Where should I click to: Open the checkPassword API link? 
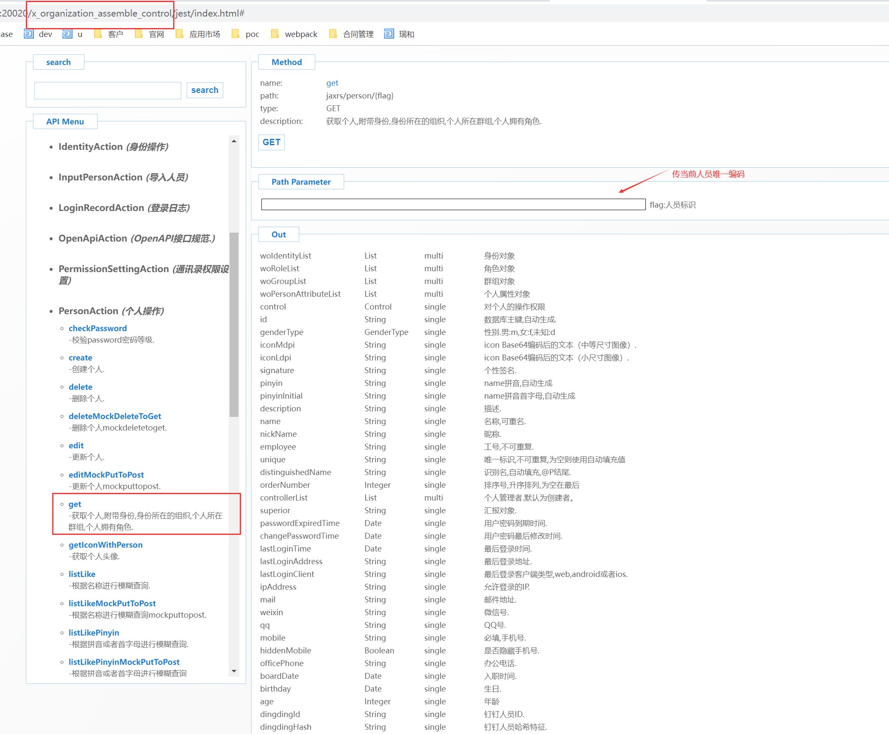[x=98, y=328]
